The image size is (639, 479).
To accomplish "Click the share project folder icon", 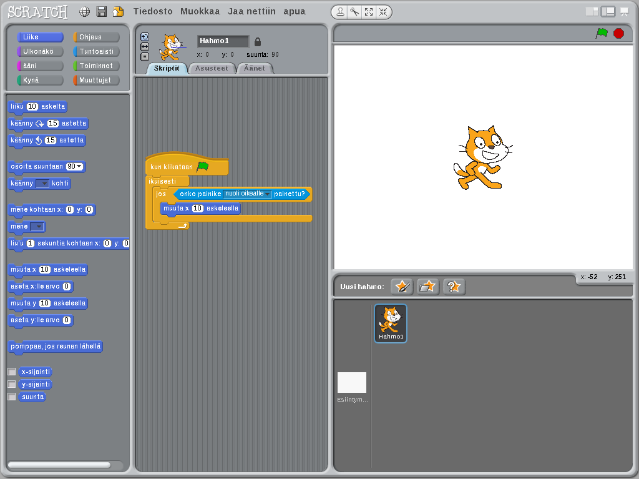I will pos(118,11).
